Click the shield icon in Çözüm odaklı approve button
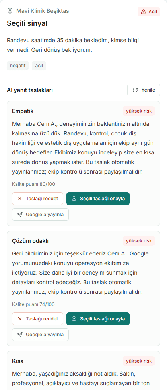167x390 pixels. [x=74, y=319]
